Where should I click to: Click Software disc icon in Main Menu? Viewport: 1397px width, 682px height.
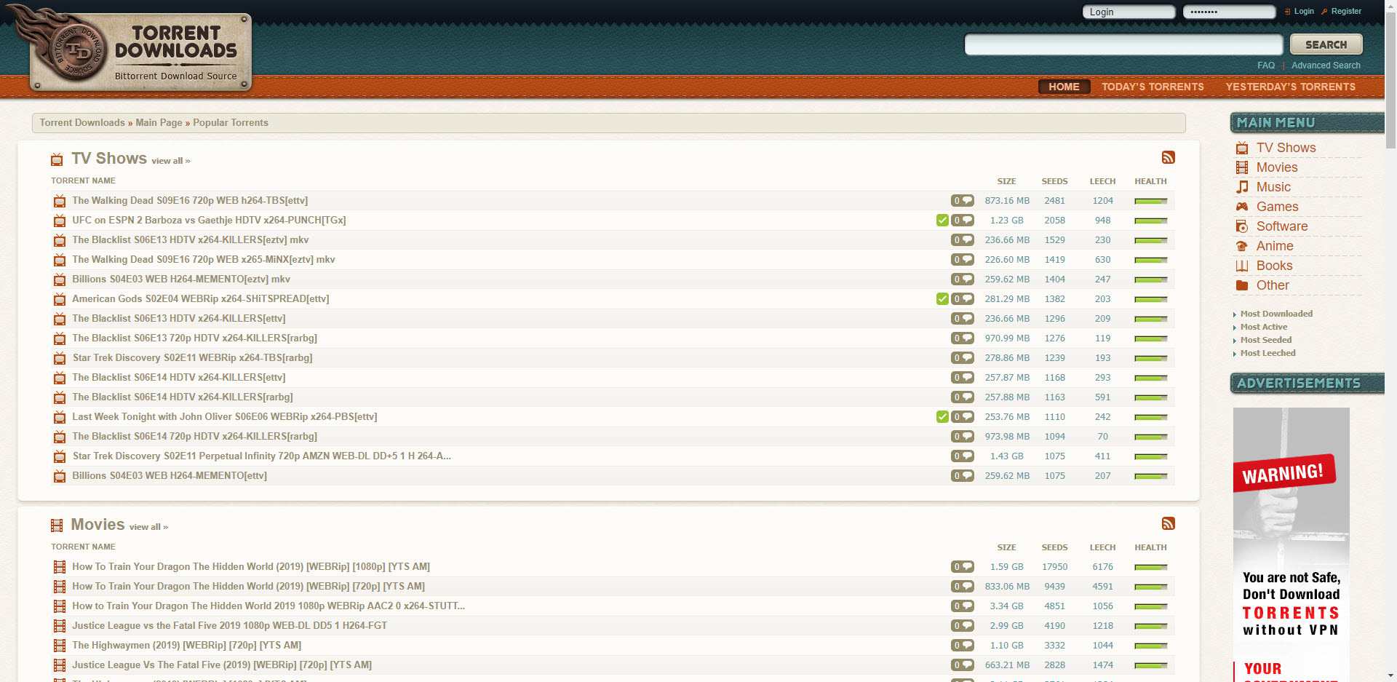tap(1242, 226)
